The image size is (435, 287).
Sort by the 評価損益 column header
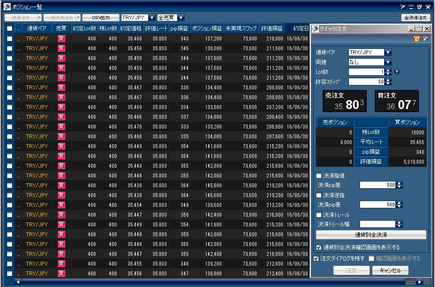click(x=272, y=28)
